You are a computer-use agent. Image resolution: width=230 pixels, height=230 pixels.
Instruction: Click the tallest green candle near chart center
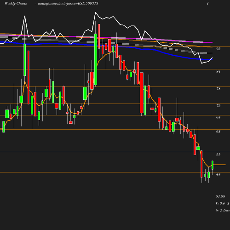pos(96,59)
